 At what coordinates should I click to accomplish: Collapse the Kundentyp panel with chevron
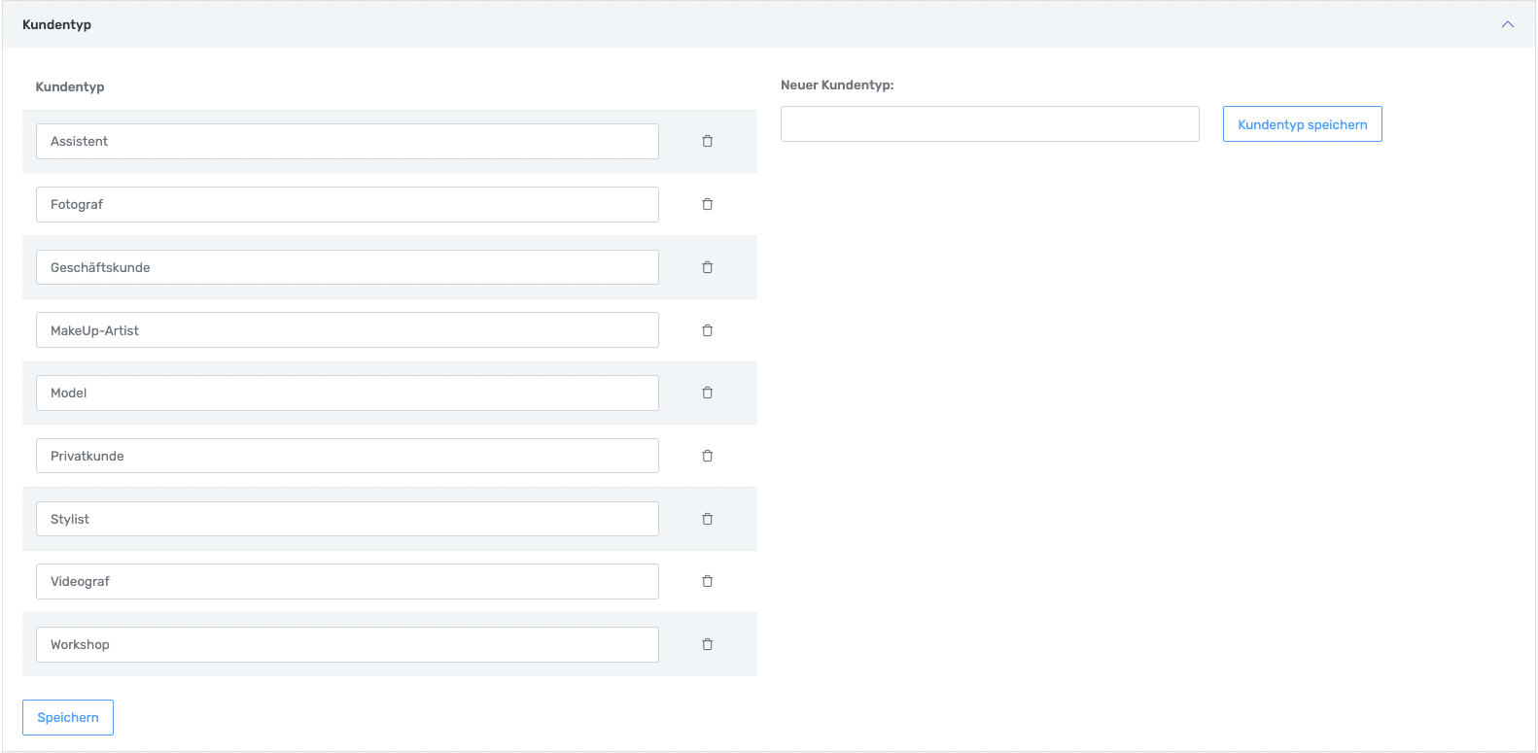pos(1507,24)
